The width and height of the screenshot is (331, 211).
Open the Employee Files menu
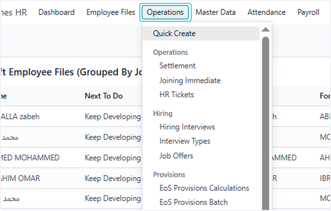point(111,12)
